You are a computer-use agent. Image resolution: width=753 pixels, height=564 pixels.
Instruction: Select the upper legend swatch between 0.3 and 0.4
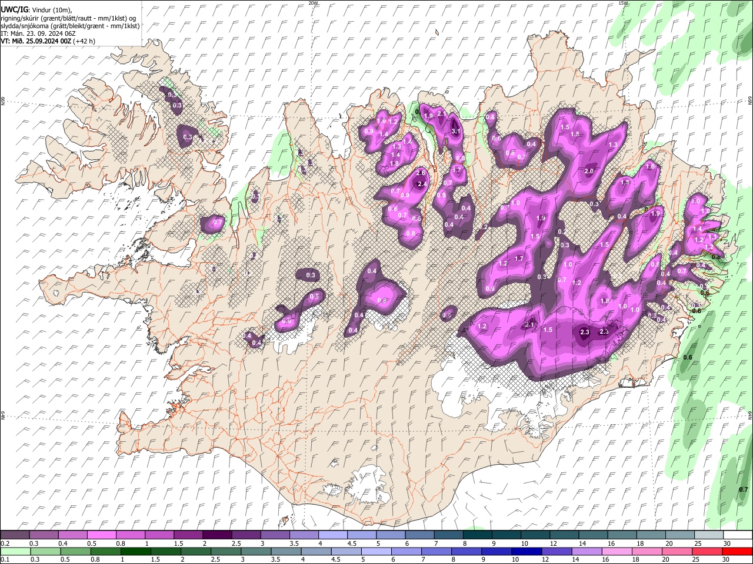44,535
